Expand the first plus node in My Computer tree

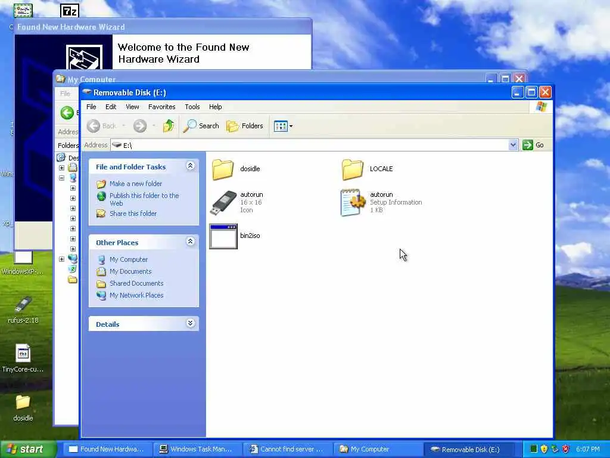(x=61, y=168)
